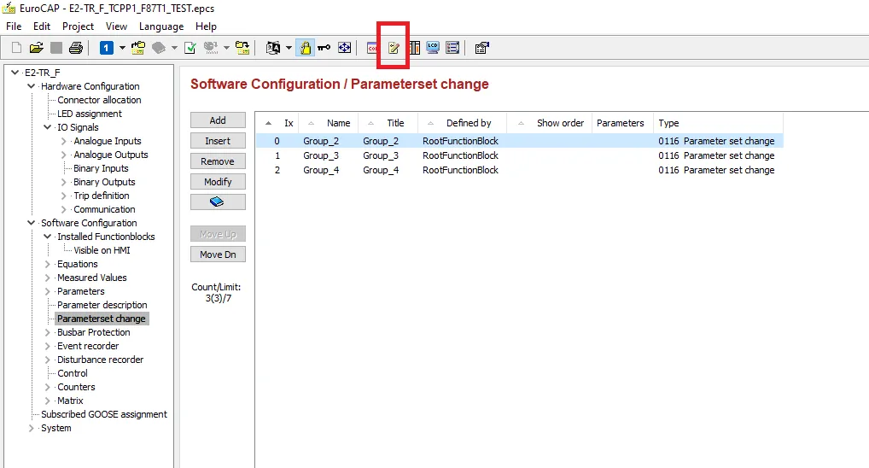The width and height of the screenshot is (869, 468).
Task: Select the Group_4 table row name
Action: point(321,170)
